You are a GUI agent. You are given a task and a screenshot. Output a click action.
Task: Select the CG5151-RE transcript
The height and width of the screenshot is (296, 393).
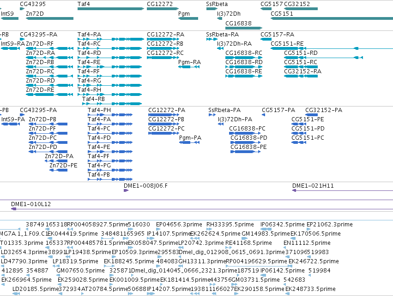pyautogui.click(x=287, y=43)
